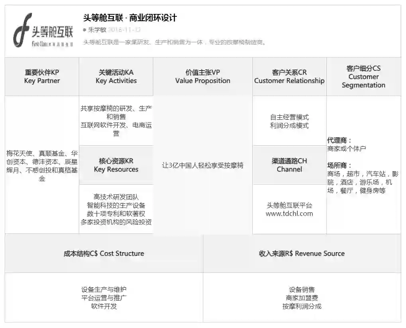Click the 代理商 label
Viewport: 406px width, 328px height.
[339, 140]
